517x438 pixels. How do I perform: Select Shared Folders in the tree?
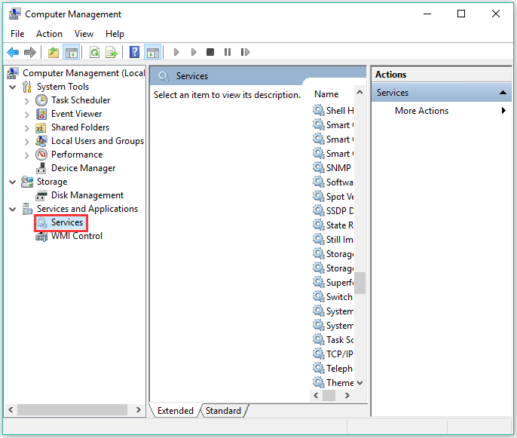(x=80, y=127)
